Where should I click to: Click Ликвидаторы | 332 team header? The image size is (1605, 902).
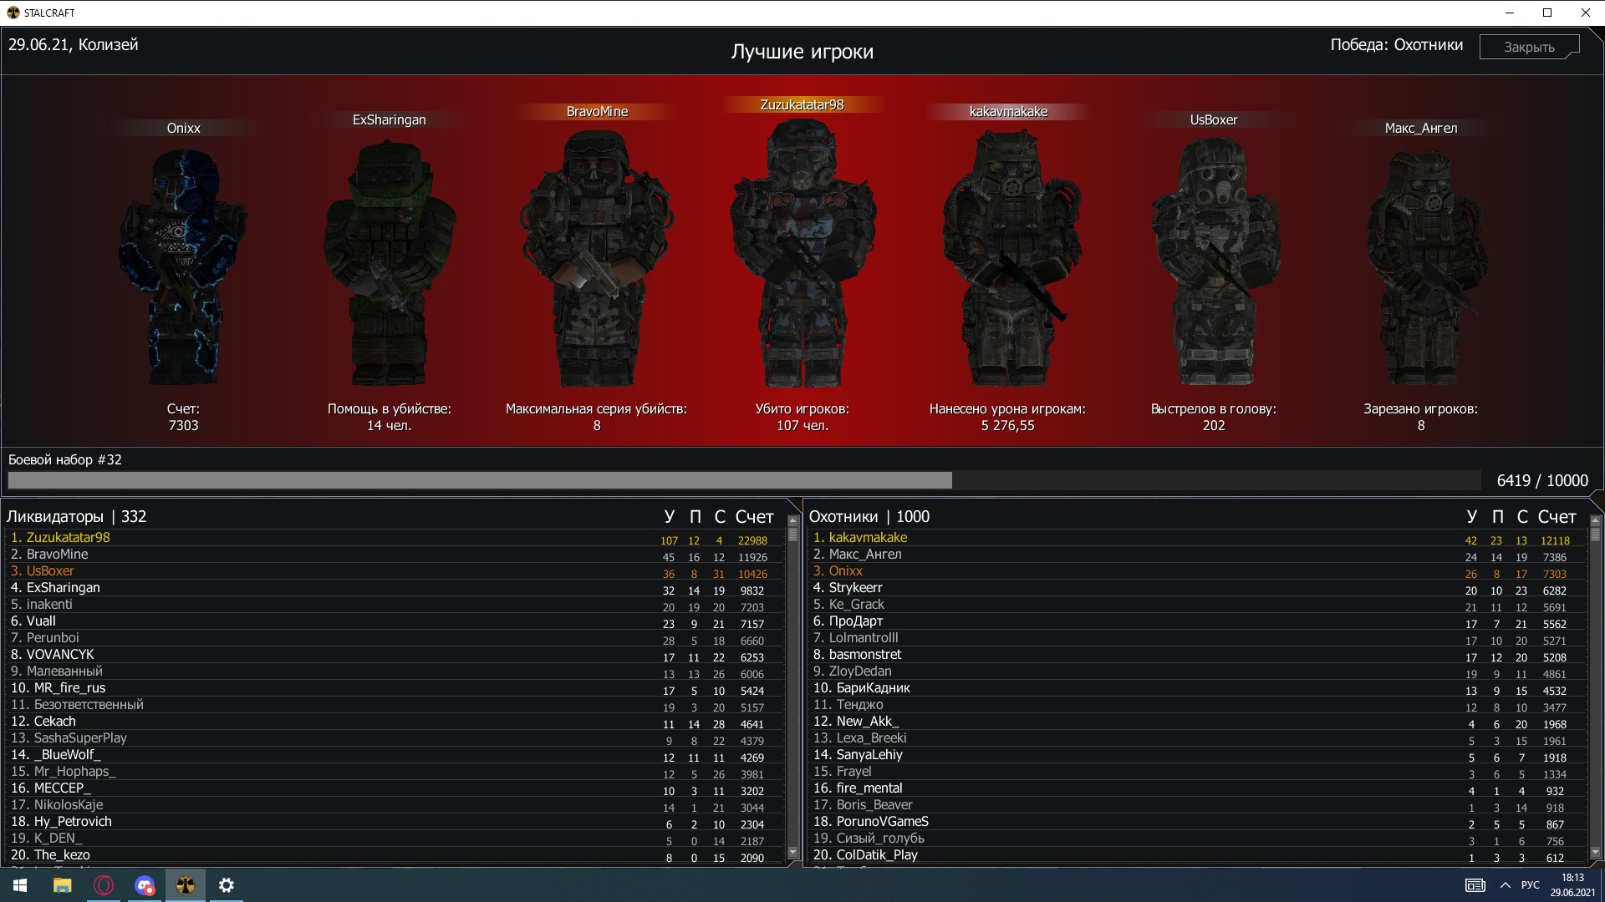pos(77,517)
